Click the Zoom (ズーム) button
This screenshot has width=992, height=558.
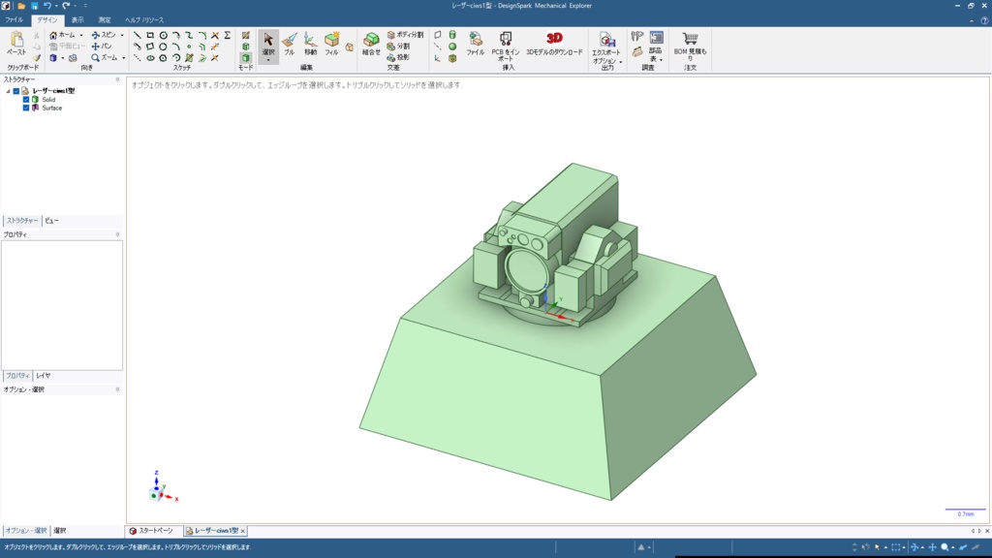pyautogui.click(x=105, y=57)
